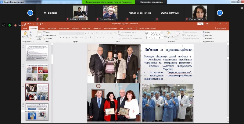Image resolution: width=244 pixels, height=124 pixels.
Task: Open the font color dropdown arrow
Action: (93, 37)
